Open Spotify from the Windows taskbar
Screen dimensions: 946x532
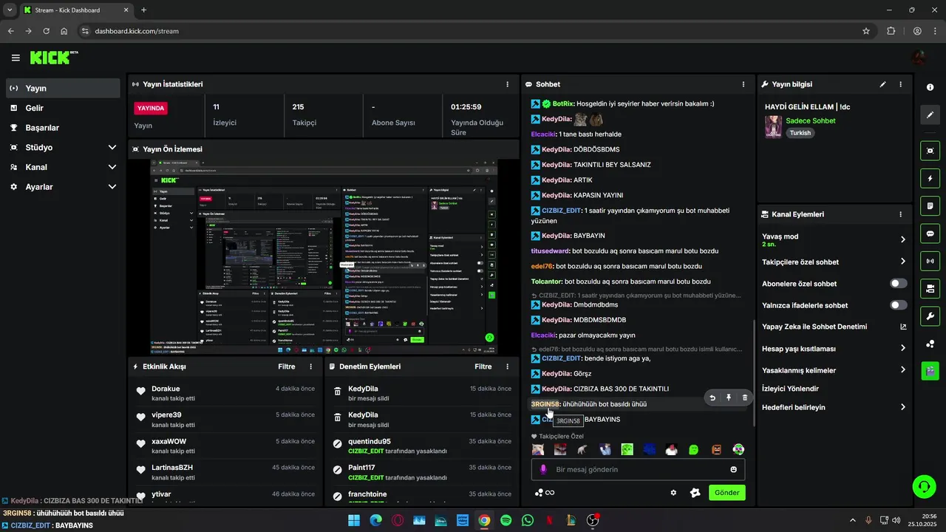pos(506,520)
